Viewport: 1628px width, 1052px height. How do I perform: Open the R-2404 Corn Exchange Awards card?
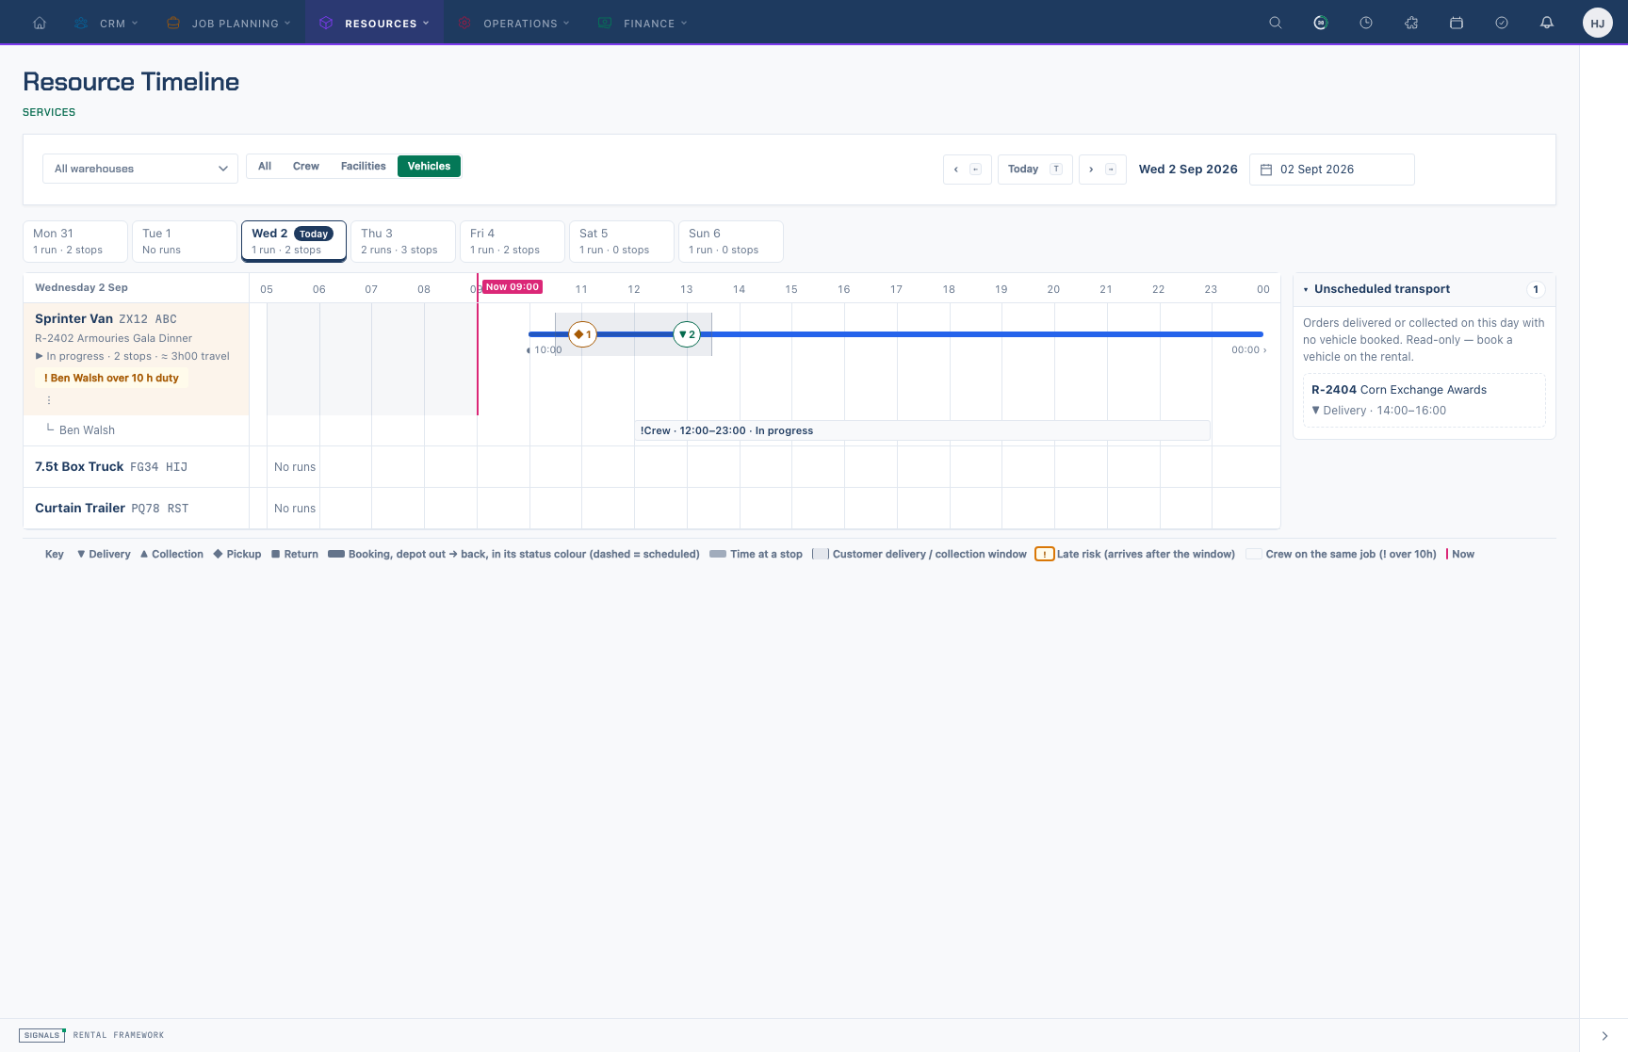point(1424,400)
